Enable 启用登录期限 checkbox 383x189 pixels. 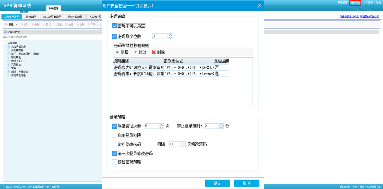pos(114,135)
